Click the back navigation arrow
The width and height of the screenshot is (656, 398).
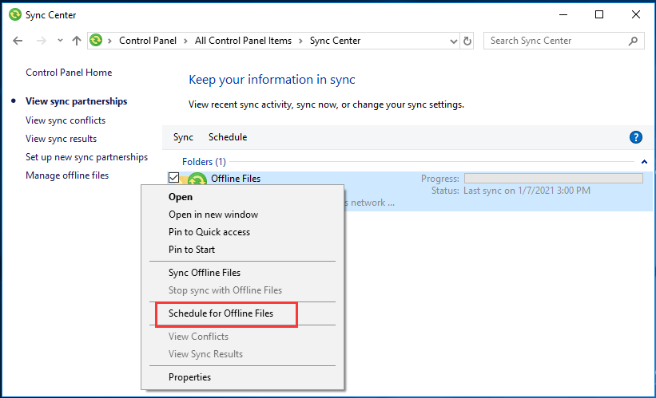click(x=18, y=41)
